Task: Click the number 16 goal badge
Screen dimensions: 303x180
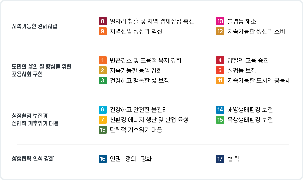Action: tap(103, 159)
